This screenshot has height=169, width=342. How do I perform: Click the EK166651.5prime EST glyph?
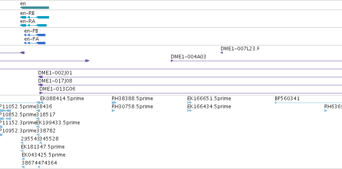[x=189, y=103]
